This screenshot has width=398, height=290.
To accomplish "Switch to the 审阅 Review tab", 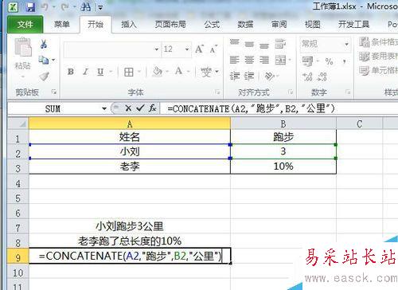I will point(279,25).
